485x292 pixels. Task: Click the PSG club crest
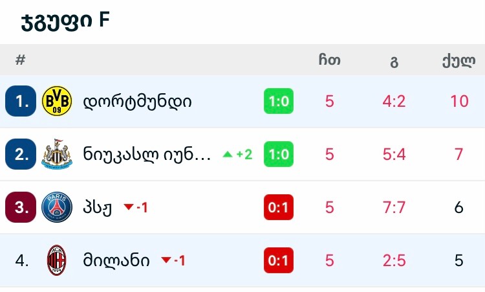pyautogui.click(x=57, y=208)
